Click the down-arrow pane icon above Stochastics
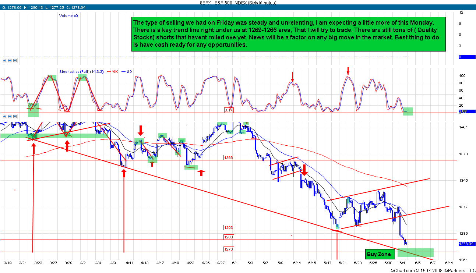Screen dimensions: 476x273 coord(15,60)
